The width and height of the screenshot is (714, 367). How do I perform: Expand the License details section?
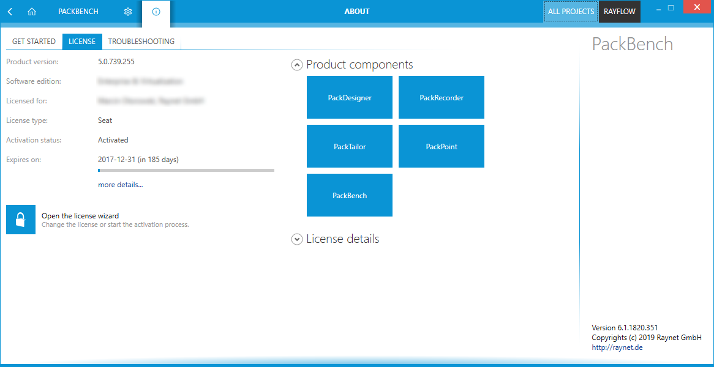click(x=297, y=239)
